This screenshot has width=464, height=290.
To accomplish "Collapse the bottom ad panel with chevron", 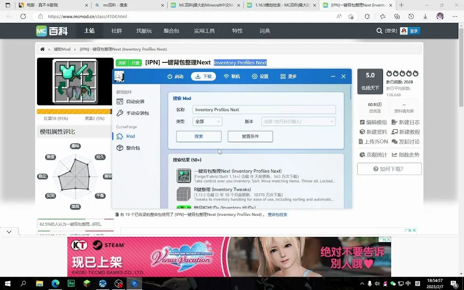I will click(x=9, y=232).
